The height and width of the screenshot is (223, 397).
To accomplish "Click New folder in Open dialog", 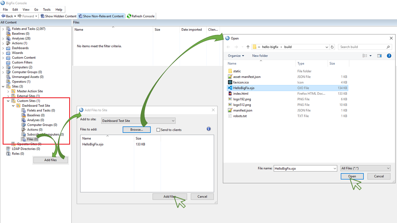I will point(260,56).
